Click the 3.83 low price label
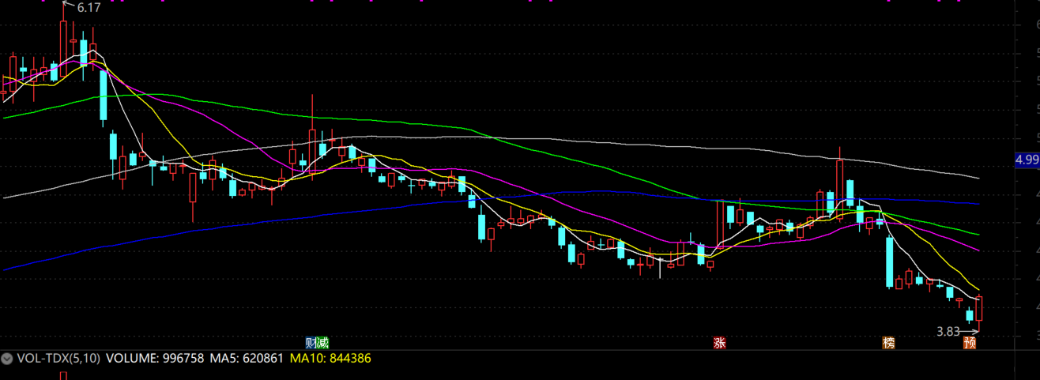1040x380 pixels. 948,332
